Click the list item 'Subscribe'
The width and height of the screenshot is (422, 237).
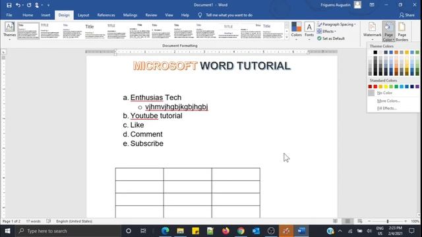point(146,144)
